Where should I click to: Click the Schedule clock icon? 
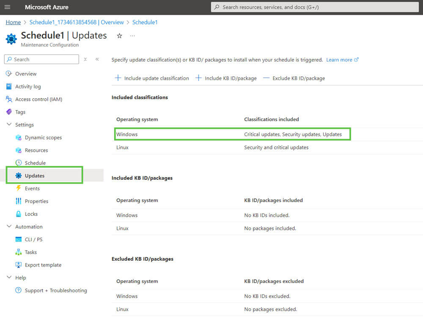(x=18, y=163)
